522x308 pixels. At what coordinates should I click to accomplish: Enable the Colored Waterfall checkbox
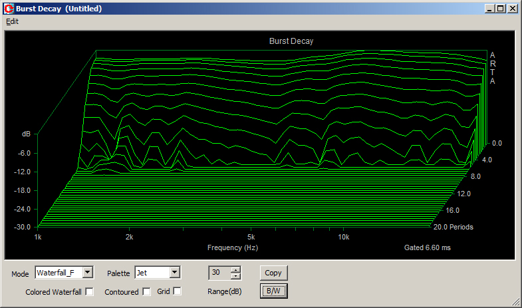90,291
